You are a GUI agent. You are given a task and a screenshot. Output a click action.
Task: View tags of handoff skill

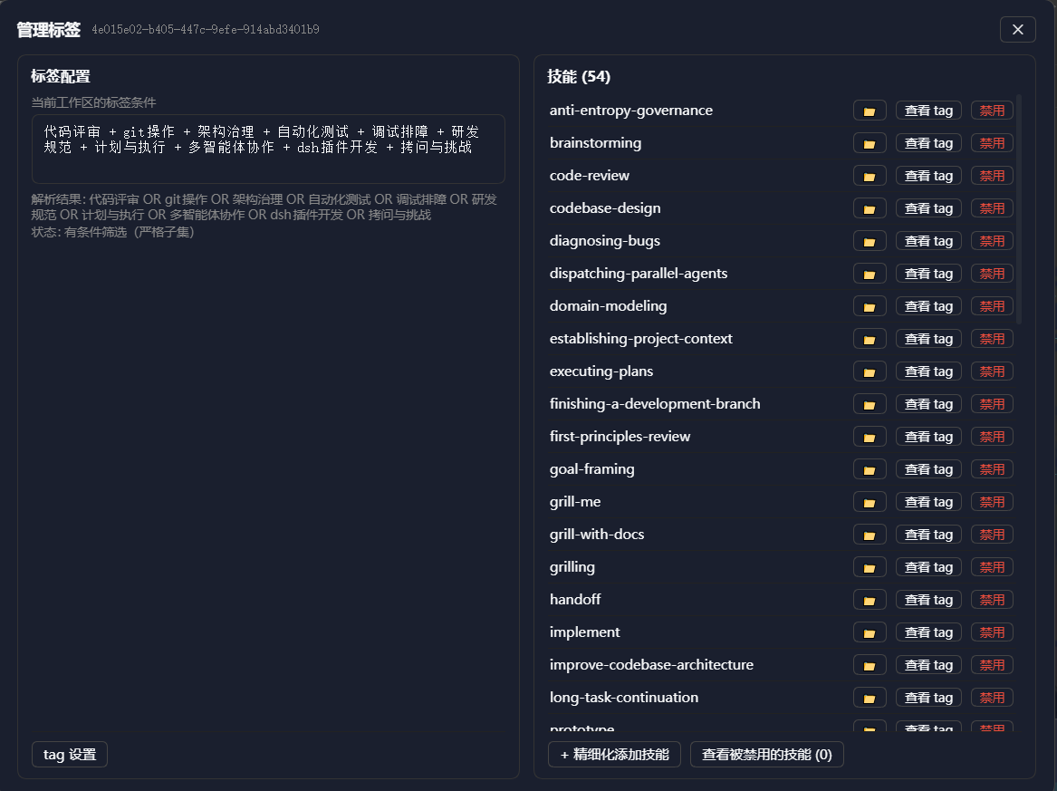tap(928, 600)
